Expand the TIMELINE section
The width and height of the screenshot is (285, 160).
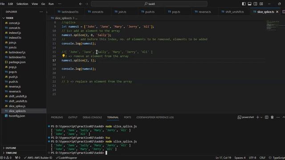(x=11, y=153)
